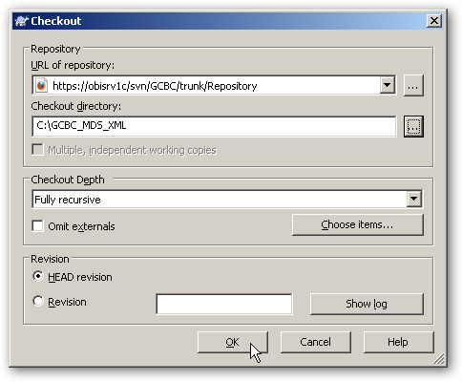Close the Checkout dialog with X
The height and width of the screenshot is (382, 462).
[434, 21]
